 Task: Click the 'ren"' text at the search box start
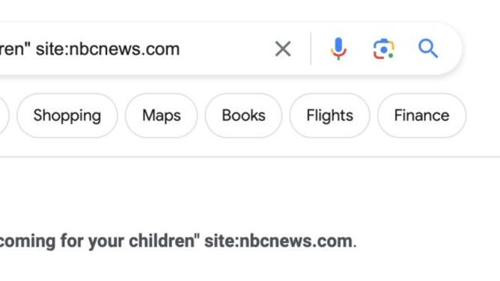[15, 49]
